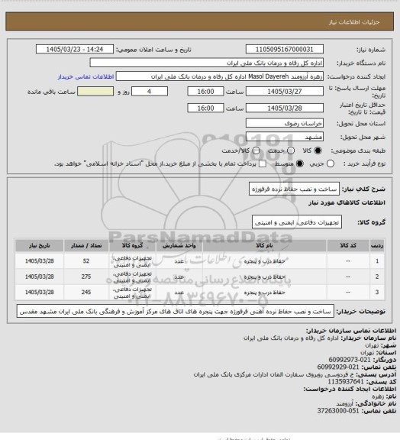This screenshot has width=400, height=440.
Task: Click quantity 245 in row 3
Action: (x=86, y=293)
